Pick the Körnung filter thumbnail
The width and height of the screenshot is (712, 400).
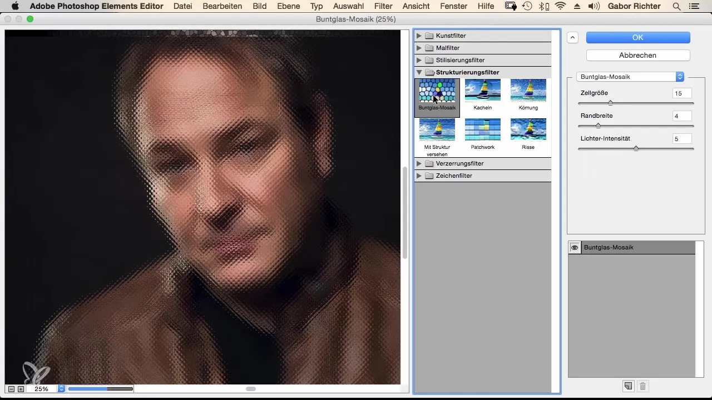(528, 95)
